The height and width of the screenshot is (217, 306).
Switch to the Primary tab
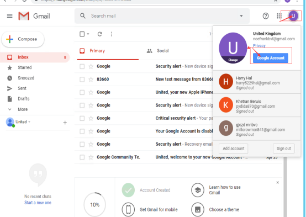coord(108,51)
